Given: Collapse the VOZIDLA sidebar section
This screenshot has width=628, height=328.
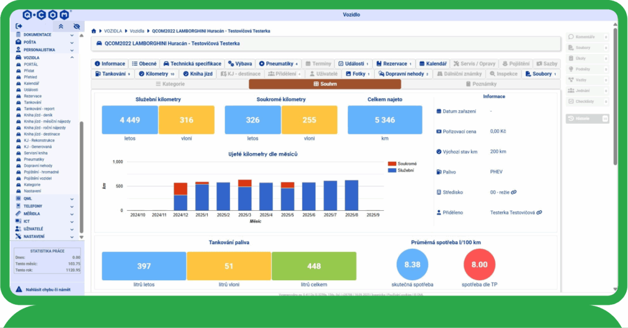Looking at the screenshot, I should [x=72, y=57].
